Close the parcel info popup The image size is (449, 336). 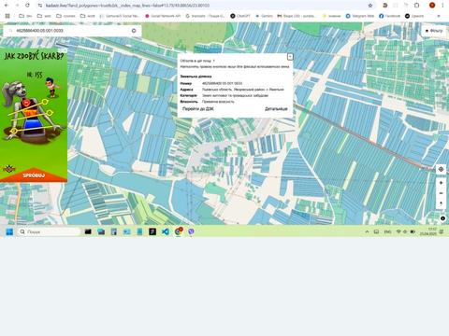point(290,57)
